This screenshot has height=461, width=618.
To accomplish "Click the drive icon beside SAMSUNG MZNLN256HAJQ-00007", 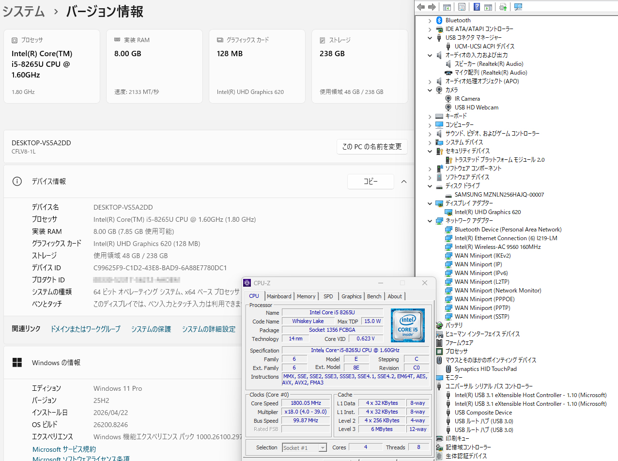I will pos(448,195).
